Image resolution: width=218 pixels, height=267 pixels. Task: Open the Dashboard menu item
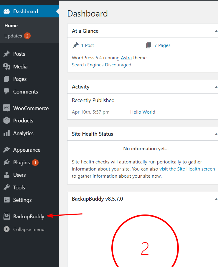pos(29,11)
